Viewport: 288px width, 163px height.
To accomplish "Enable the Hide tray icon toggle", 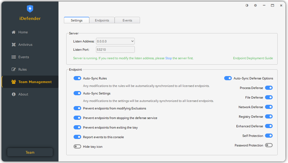I will click(77, 147).
